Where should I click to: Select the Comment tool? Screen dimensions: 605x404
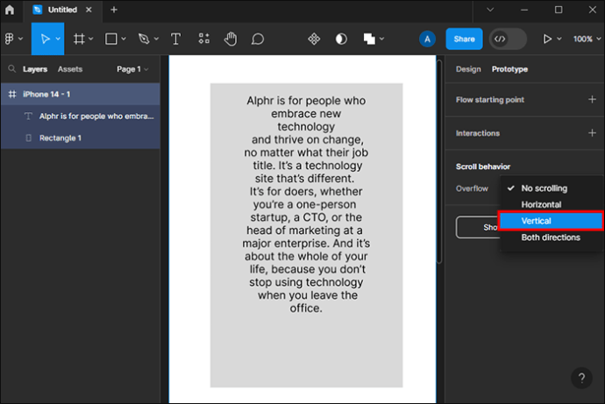pos(258,39)
